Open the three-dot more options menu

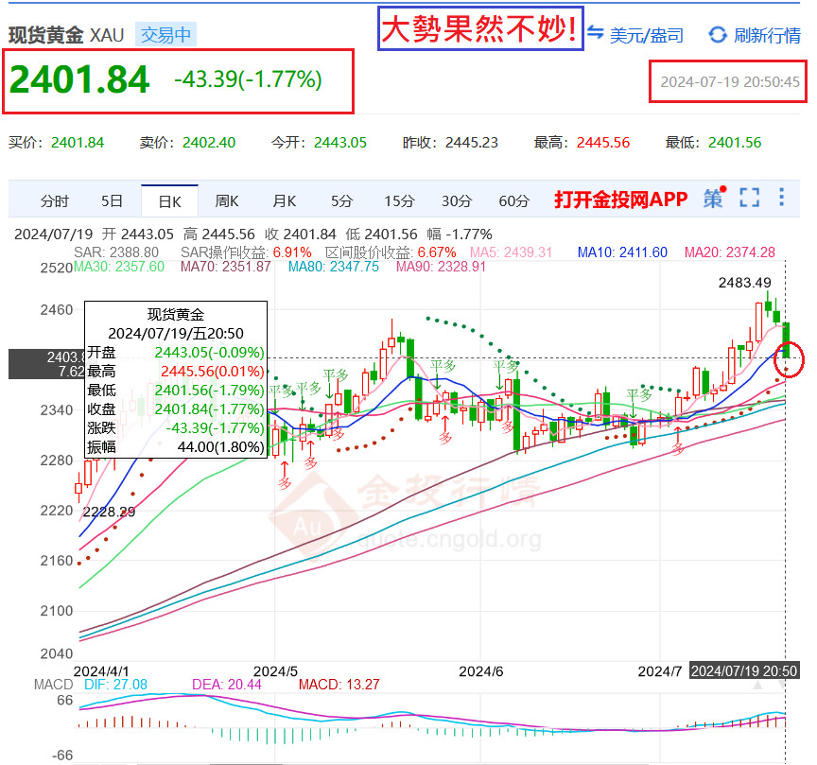pos(781,197)
